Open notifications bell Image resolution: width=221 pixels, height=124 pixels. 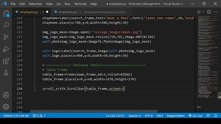coord(215,116)
